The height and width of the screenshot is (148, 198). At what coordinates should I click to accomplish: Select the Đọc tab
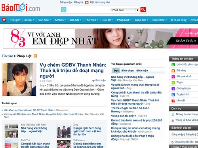coord(116,71)
